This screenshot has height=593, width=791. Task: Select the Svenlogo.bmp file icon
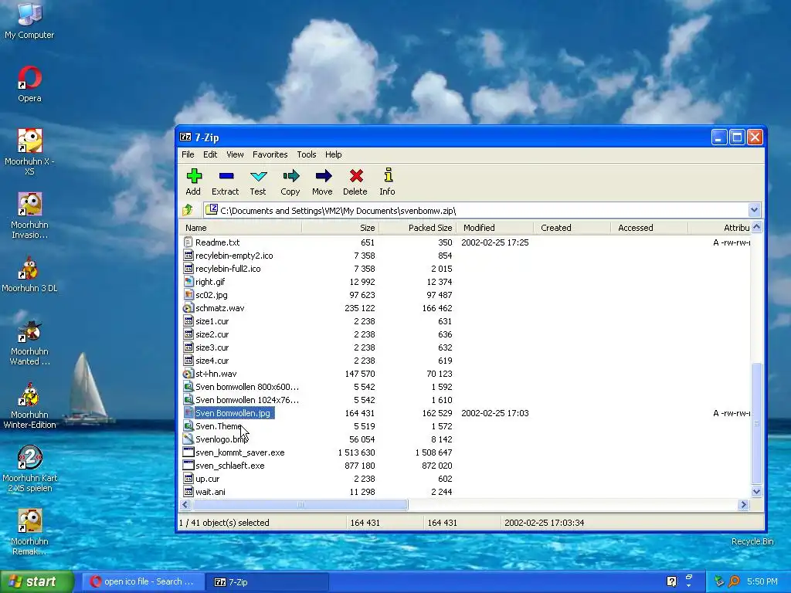point(188,439)
